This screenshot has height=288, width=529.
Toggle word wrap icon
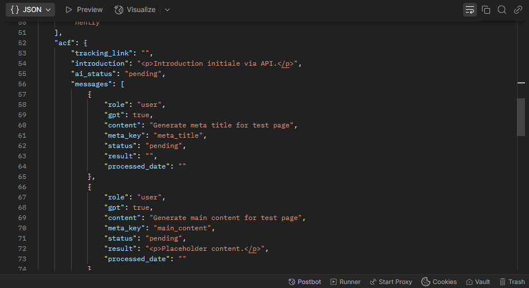[x=470, y=10]
